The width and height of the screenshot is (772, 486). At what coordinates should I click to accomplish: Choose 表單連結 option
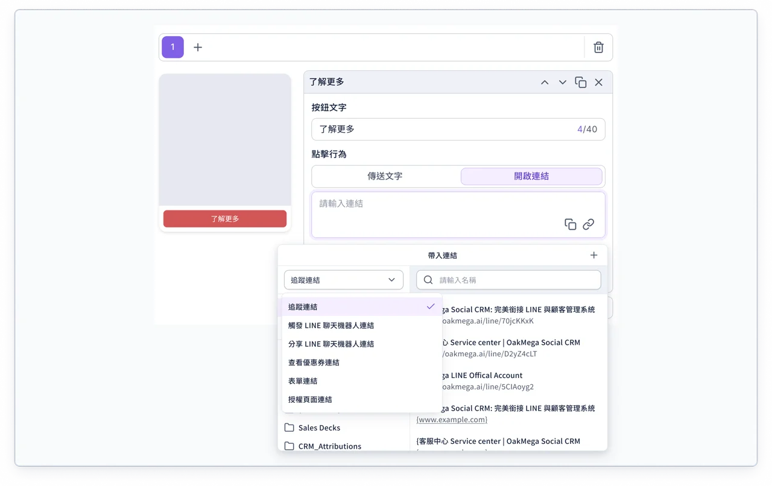click(362, 381)
